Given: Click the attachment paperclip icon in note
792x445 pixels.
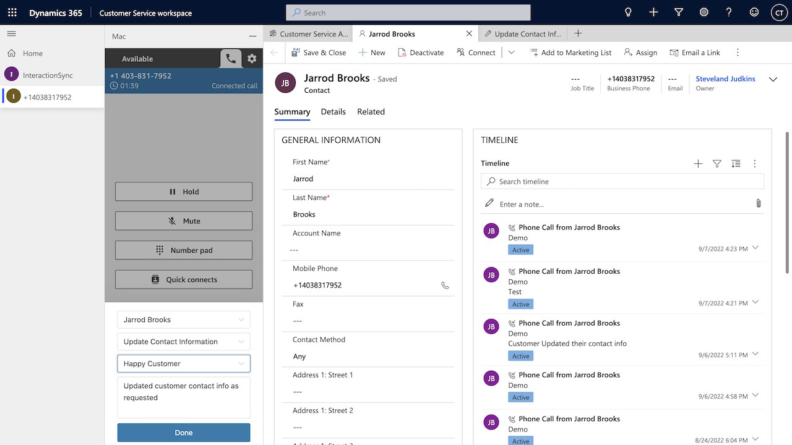Looking at the screenshot, I should point(759,203).
